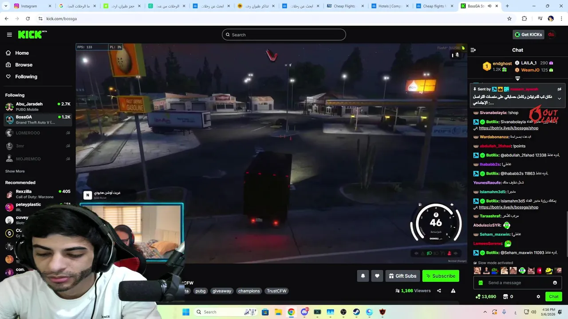Expand the pinned message chevron
Viewport: 568px width, 319px height.
pyautogui.click(x=559, y=98)
